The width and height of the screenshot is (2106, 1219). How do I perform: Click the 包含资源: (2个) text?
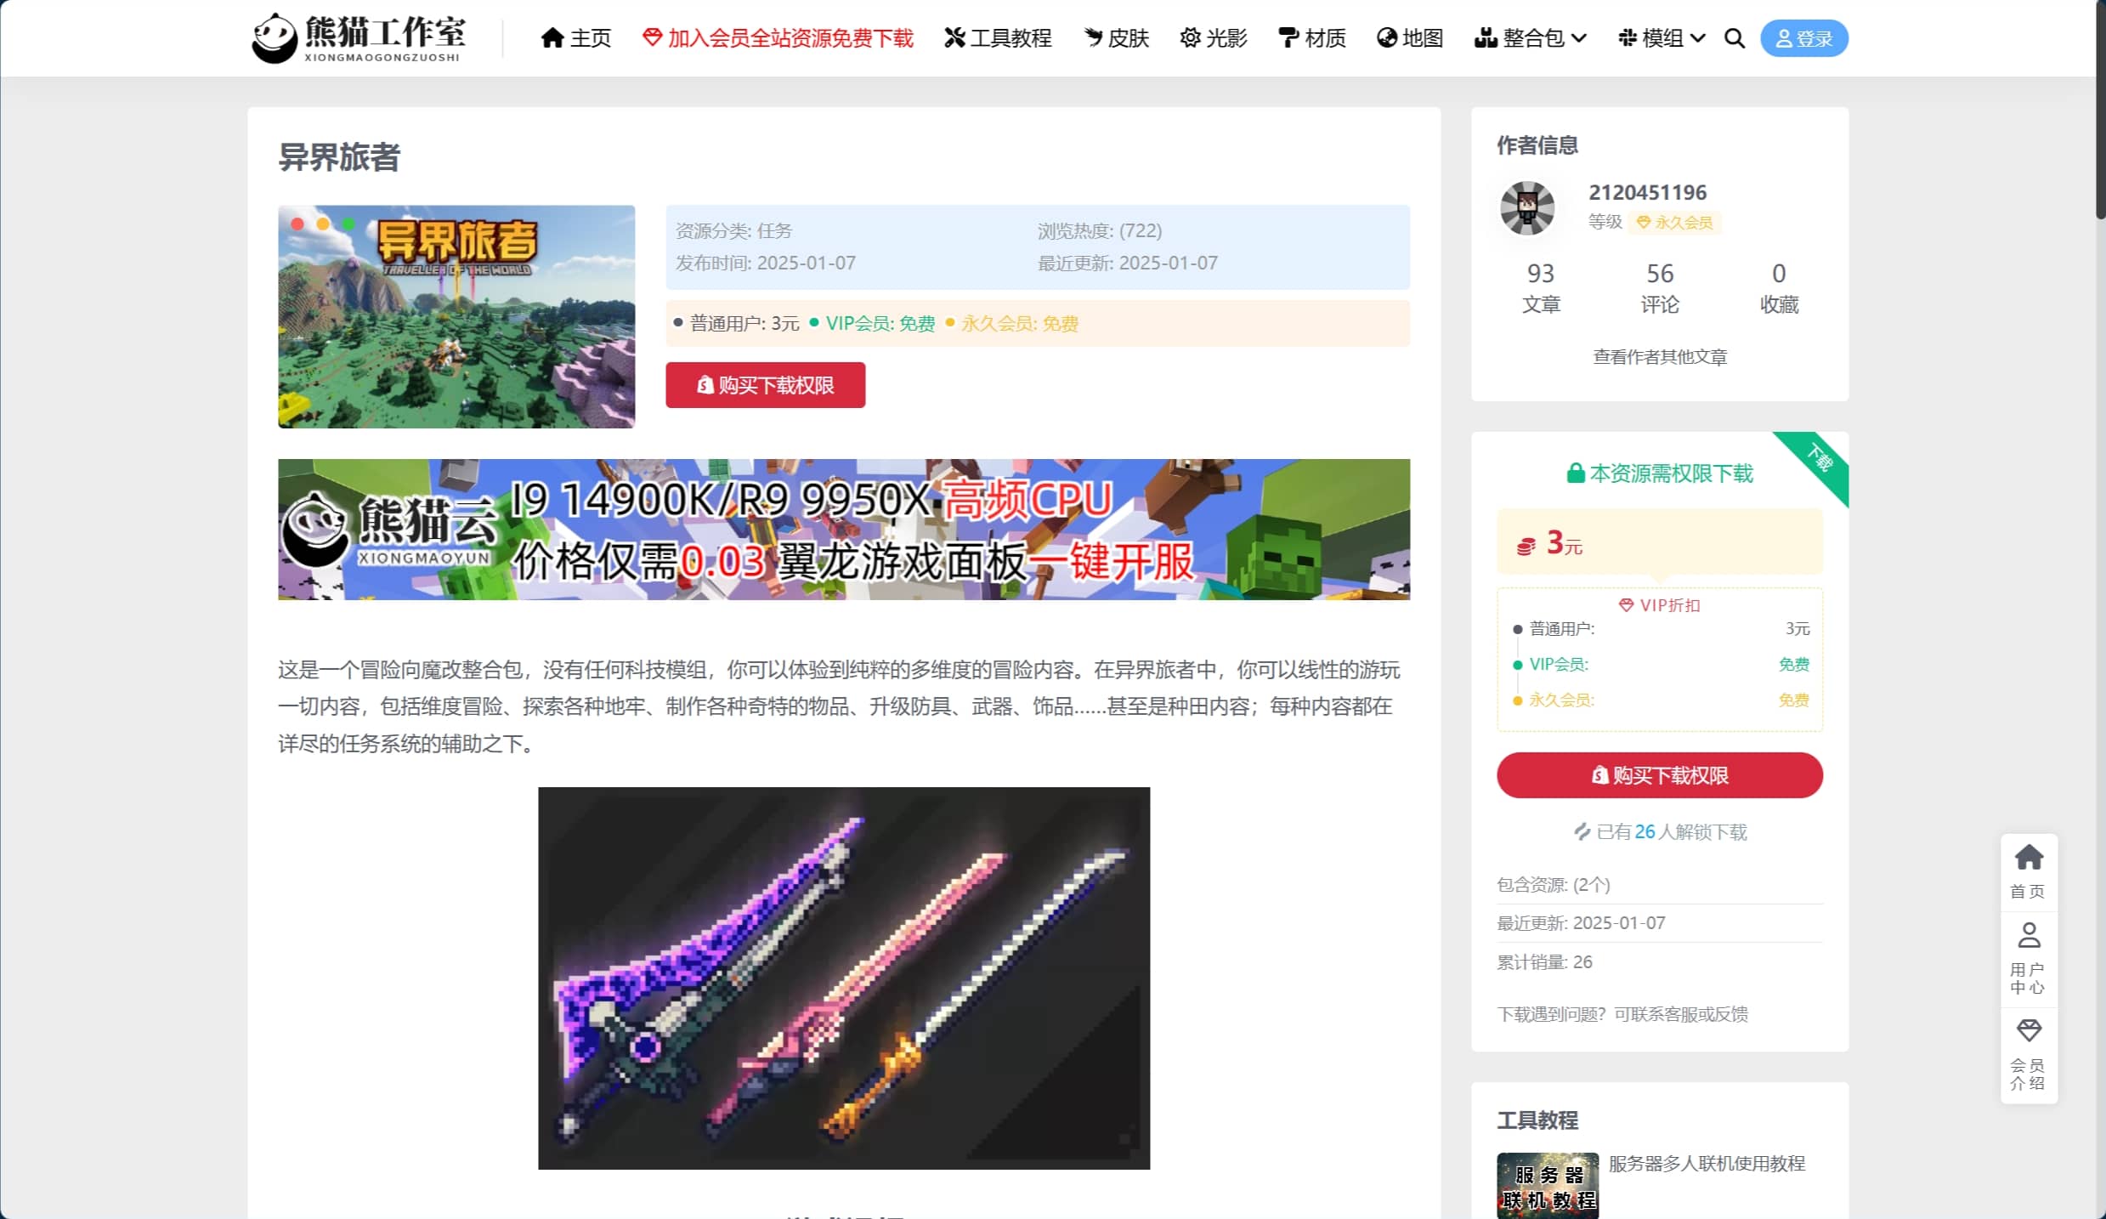pyautogui.click(x=1553, y=885)
